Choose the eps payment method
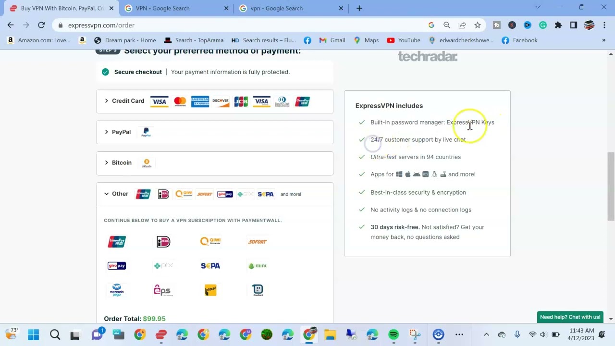615x346 pixels. pyautogui.click(x=162, y=290)
